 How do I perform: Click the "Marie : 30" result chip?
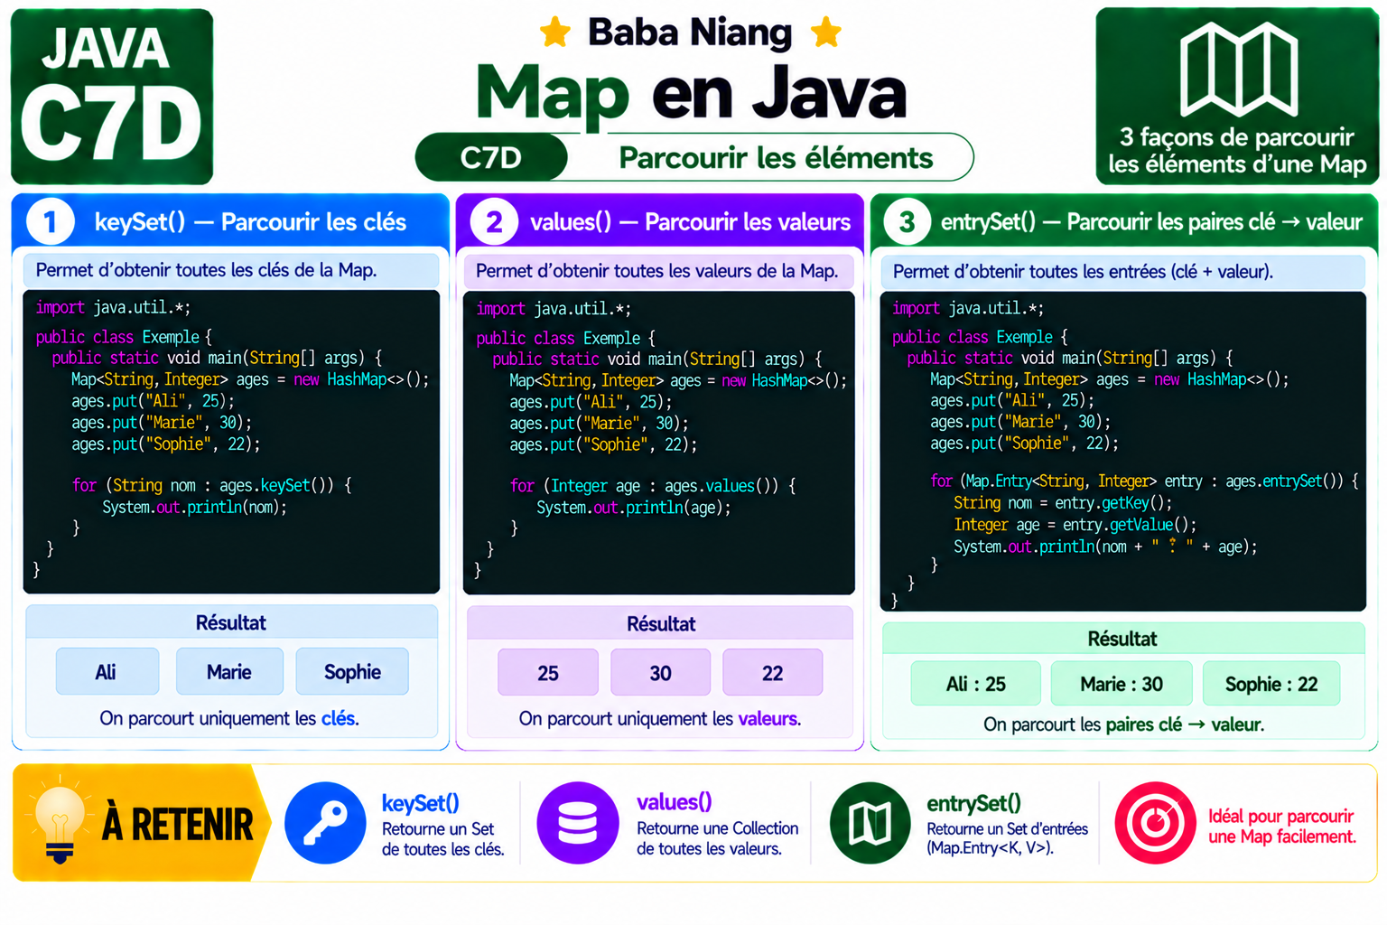point(1122,684)
